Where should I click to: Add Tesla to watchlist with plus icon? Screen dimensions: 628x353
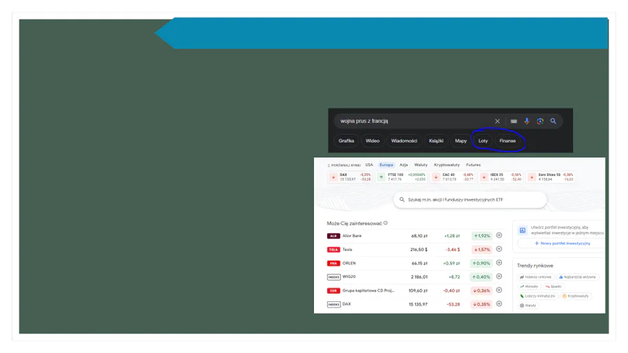point(499,249)
